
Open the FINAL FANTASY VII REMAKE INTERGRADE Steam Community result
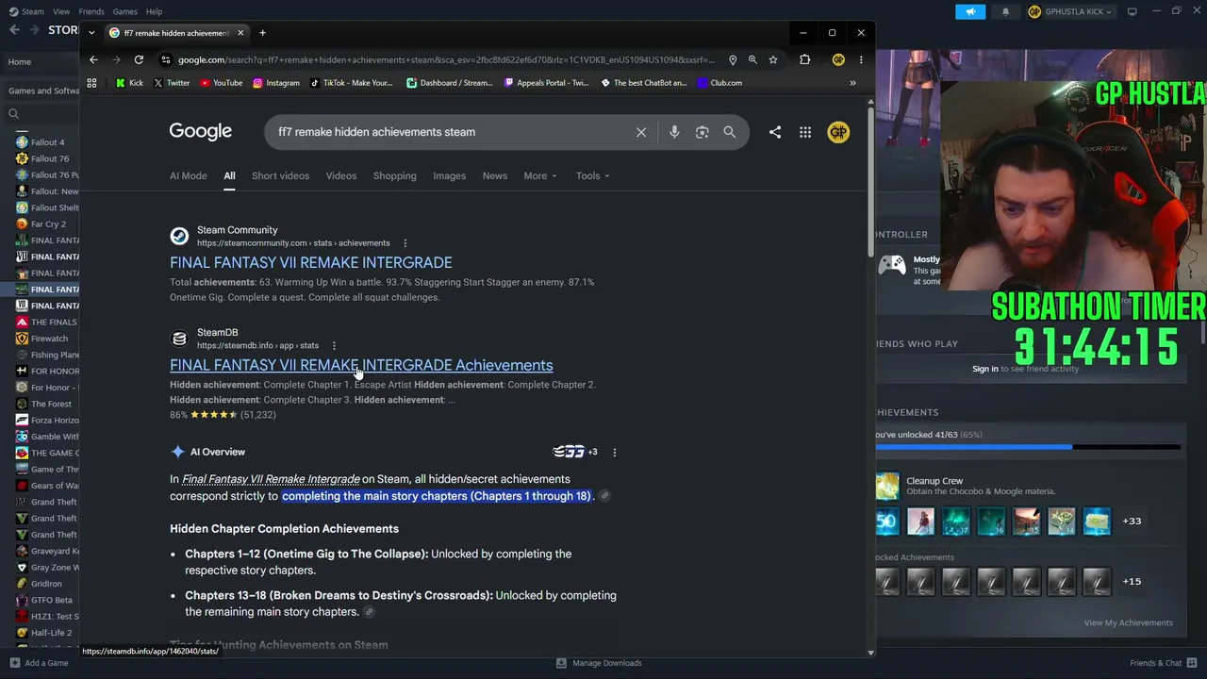311,262
